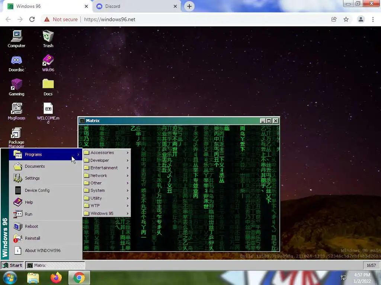Select the Chrome icon in the Windows taskbar
The height and width of the screenshot is (285, 381).
click(79, 278)
